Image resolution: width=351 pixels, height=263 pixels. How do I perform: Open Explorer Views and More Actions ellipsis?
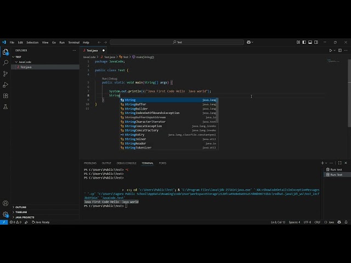click(x=75, y=50)
